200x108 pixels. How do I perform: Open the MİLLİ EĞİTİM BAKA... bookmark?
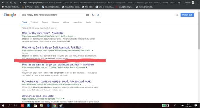tap(11, 7)
